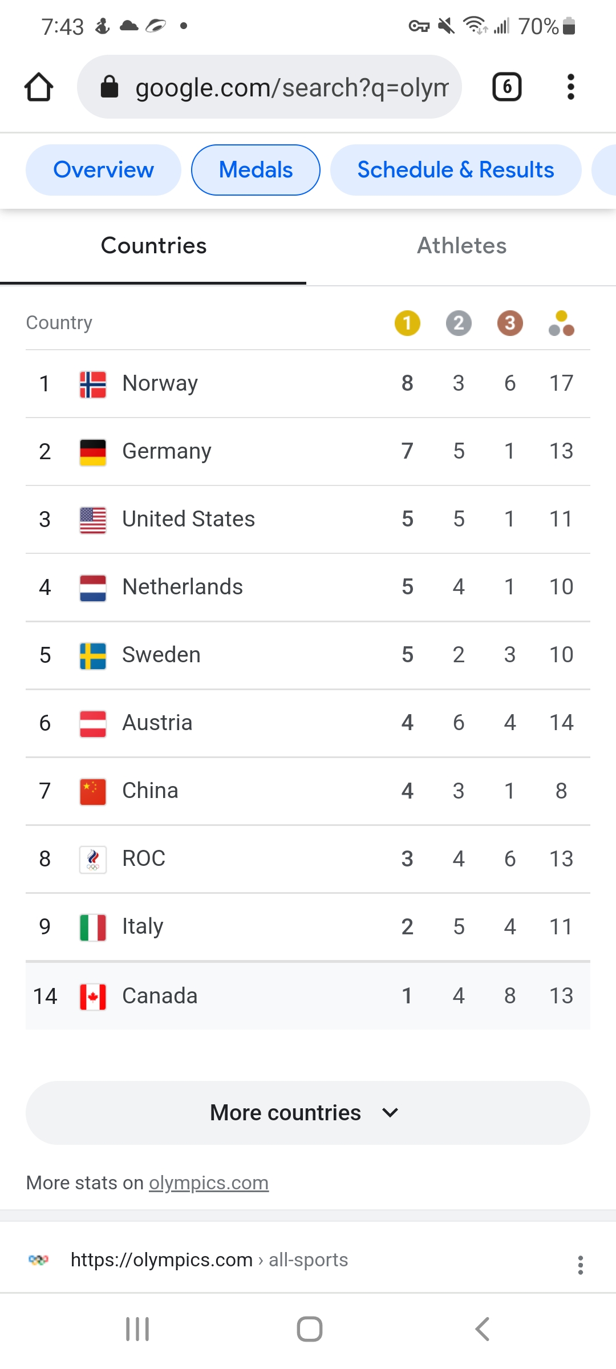Image resolution: width=616 pixels, height=1369 pixels.
Task: Open options menu for the olympics.com result
Action: (x=580, y=1265)
